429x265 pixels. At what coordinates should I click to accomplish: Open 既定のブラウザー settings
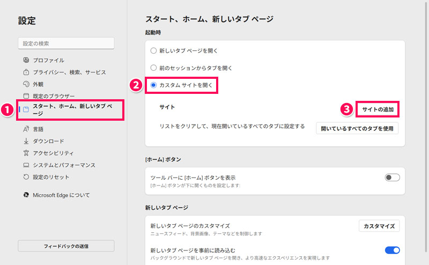(54, 96)
